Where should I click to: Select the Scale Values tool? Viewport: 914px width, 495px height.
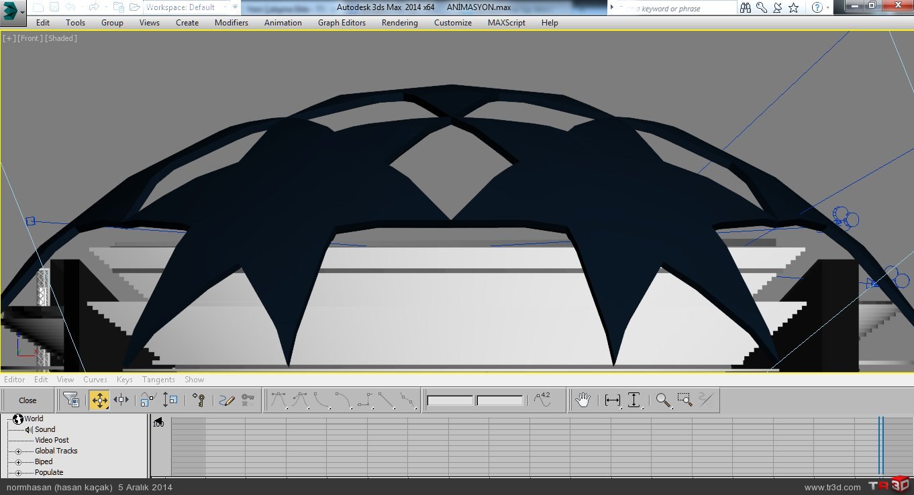click(170, 400)
